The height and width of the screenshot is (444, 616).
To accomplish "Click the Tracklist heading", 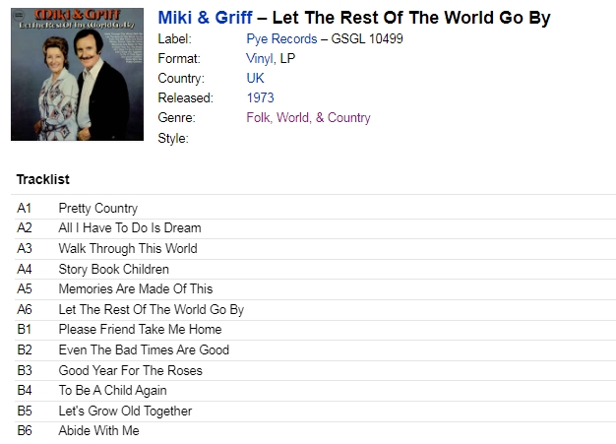I will tap(43, 179).
